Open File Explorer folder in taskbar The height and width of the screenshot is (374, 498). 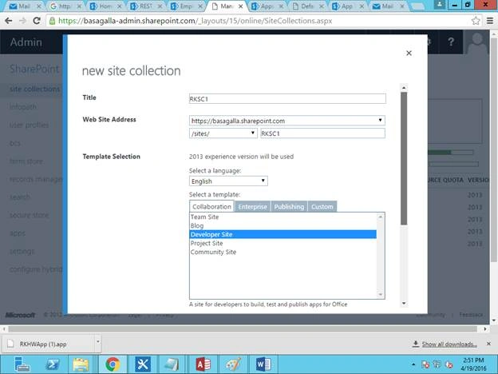tap(81, 364)
